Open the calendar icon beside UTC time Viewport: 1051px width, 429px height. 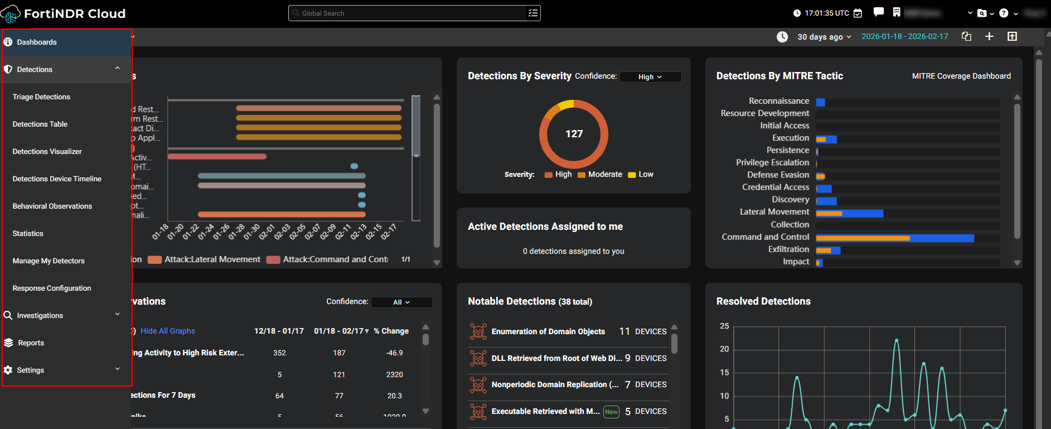[x=858, y=13]
